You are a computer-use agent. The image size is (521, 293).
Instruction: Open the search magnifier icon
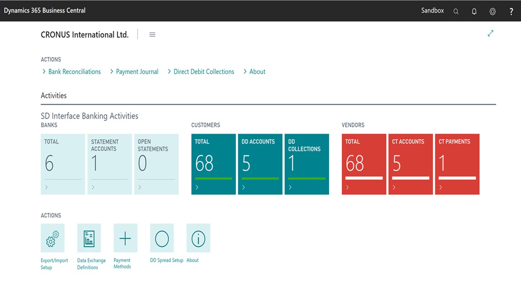(456, 11)
